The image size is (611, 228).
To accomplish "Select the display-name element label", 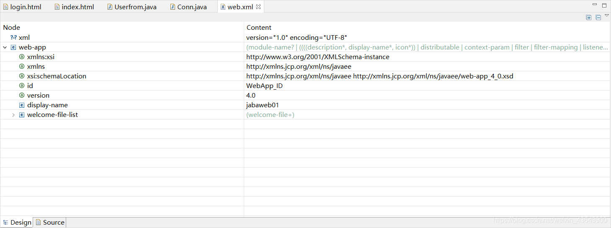I will pos(47,105).
